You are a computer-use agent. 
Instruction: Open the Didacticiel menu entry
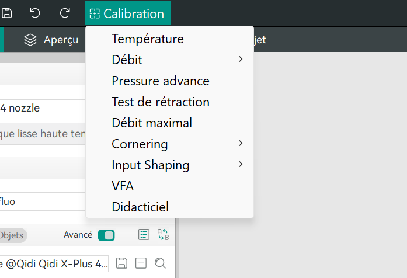click(140, 207)
